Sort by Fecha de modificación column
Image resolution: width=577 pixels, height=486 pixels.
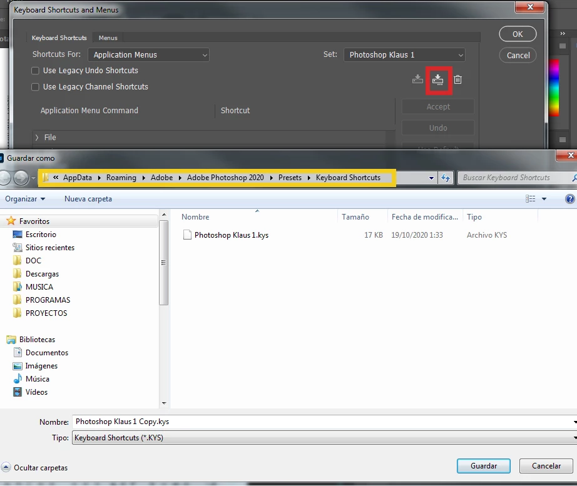[425, 217]
